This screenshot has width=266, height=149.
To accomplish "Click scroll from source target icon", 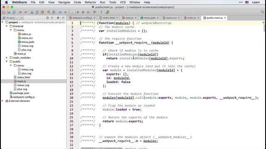I will point(47,18).
